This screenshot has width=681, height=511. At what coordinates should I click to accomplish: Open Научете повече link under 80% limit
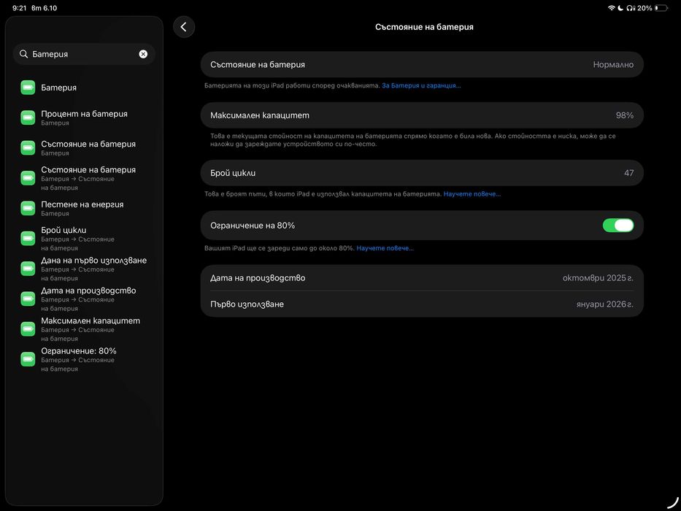[x=385, y=248]
